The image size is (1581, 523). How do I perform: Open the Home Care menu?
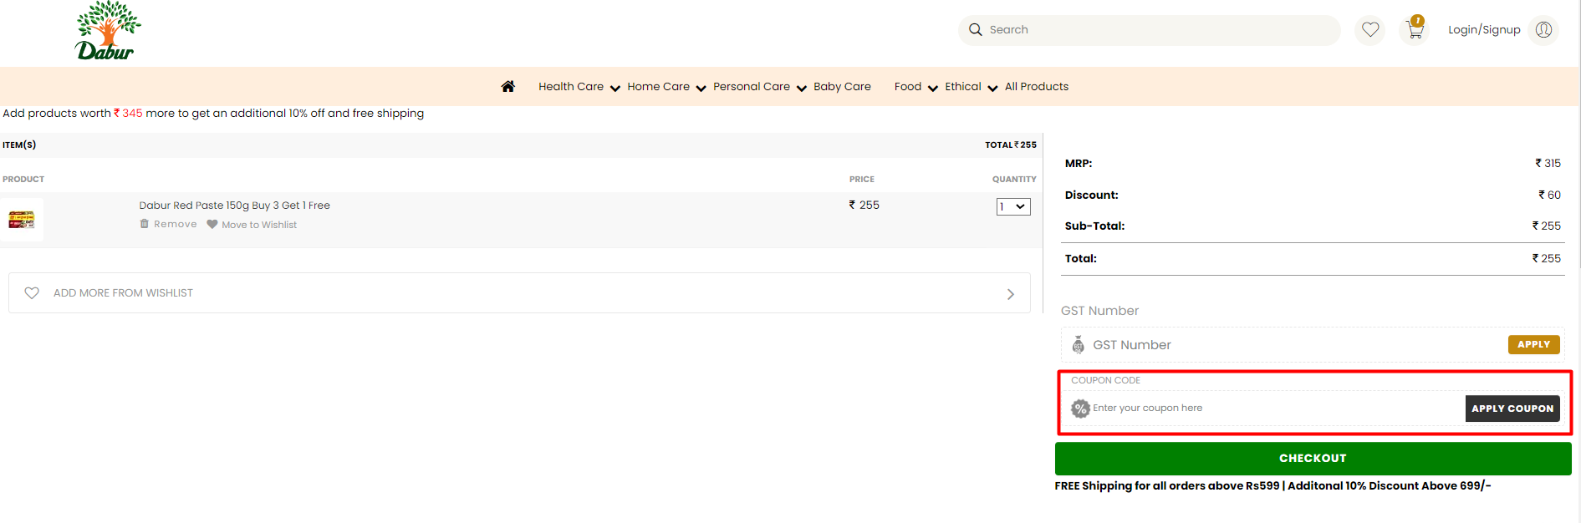(659, 87)
